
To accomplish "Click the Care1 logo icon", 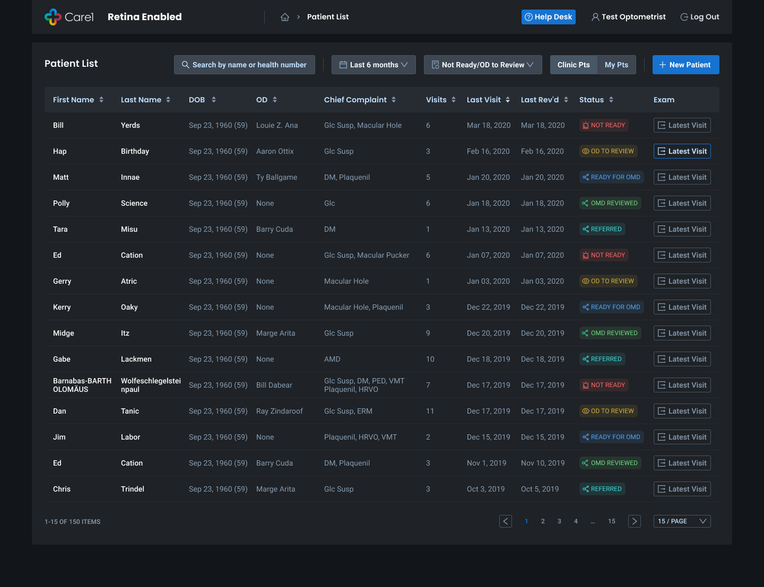I will 53,17.
